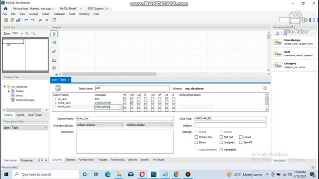Create a new model file icon
Viewport: 319px width, 179px height.
coord(6,20)
